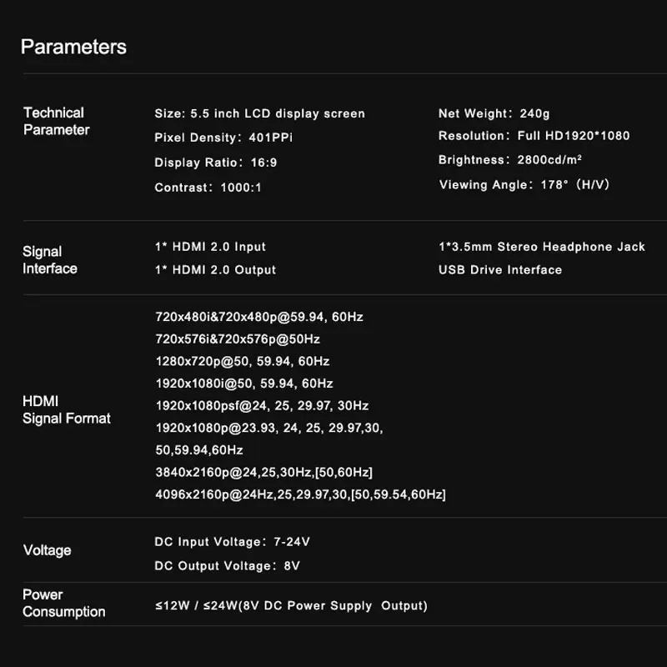The width and height of the screenshot is (667, 667).
Task: Click the HDMI Signal Format label
Action: pos(66,409)
